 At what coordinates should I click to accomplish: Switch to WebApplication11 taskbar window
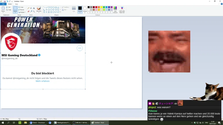tap(62, 123)
